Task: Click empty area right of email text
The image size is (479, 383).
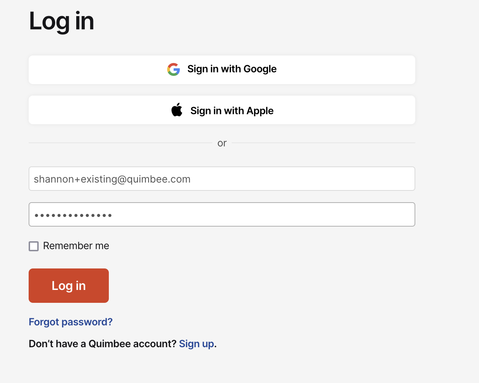Action: (x=303, y=179)
